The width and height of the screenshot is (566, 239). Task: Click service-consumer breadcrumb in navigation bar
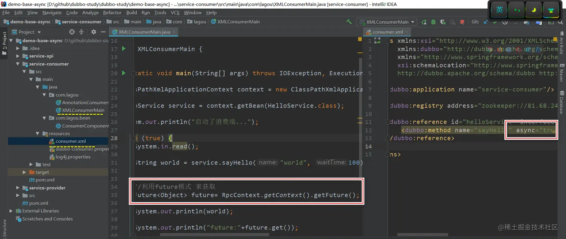click(78, 22)
